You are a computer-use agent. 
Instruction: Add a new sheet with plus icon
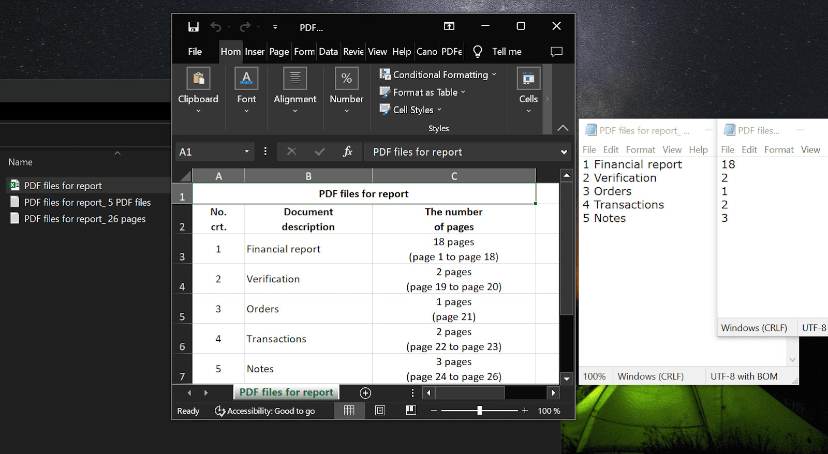click(365, 393)
